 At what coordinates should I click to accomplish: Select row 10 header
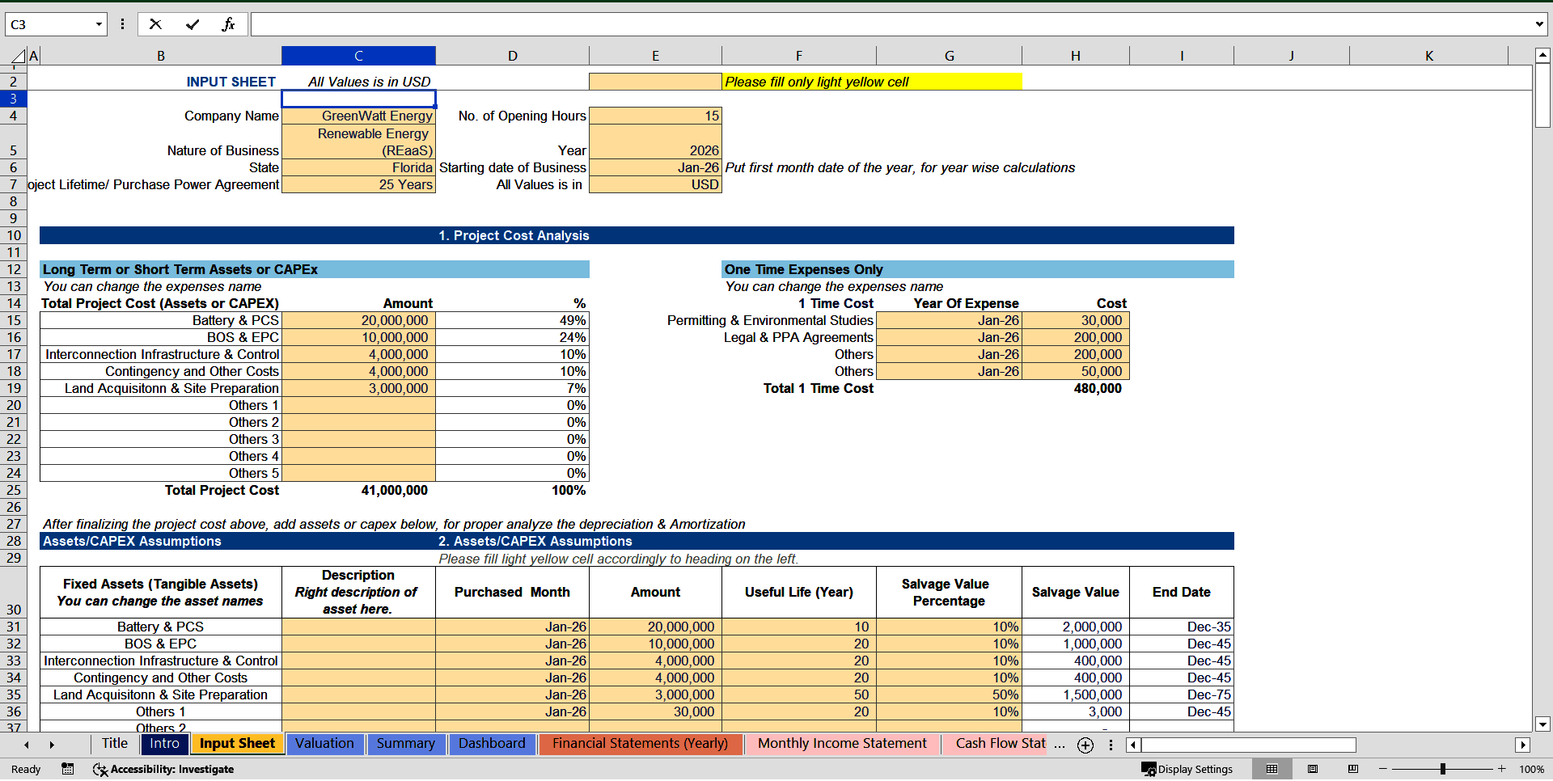[14, 235]
